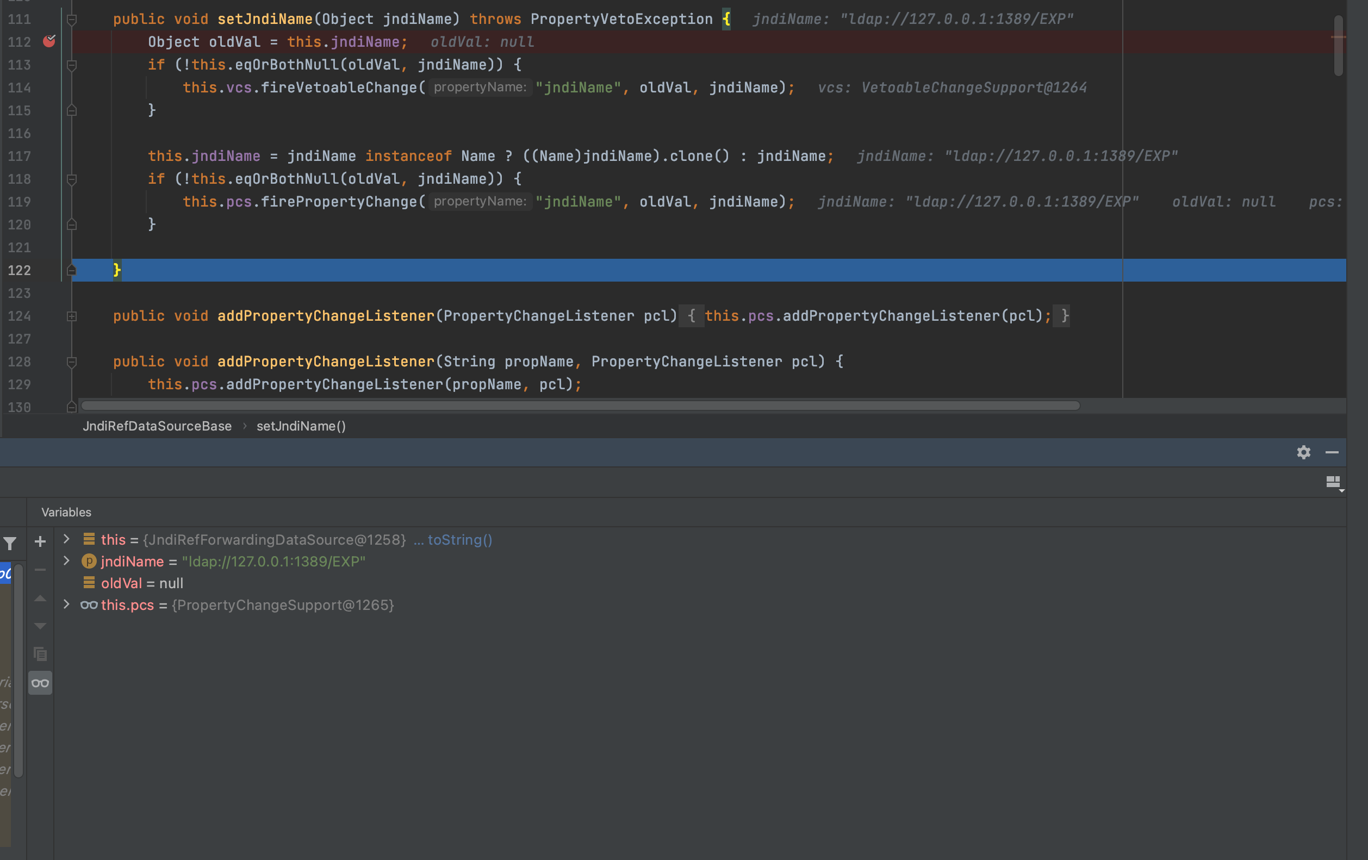Click the editor horizontal scrollbar
The image size is (1368, 860).
pos(580,406)
